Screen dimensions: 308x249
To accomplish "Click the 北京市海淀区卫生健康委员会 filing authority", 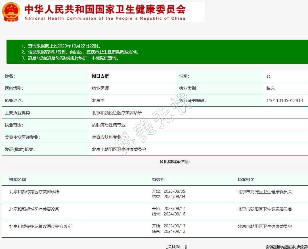I will 265,192.
